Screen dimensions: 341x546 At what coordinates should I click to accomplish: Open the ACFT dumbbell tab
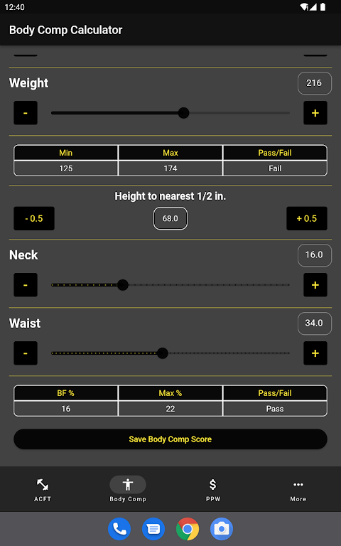pyautogui.click(x=43, y=489)
